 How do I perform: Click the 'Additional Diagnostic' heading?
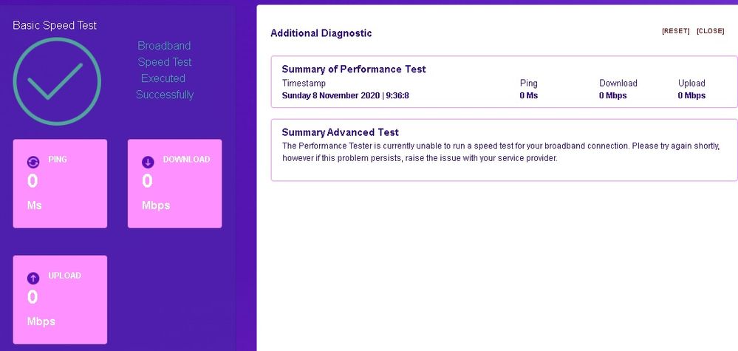click(321, 33)
